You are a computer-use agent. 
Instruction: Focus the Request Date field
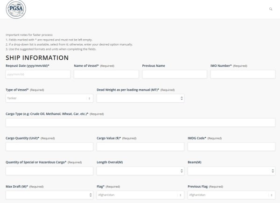coord(38,74)
